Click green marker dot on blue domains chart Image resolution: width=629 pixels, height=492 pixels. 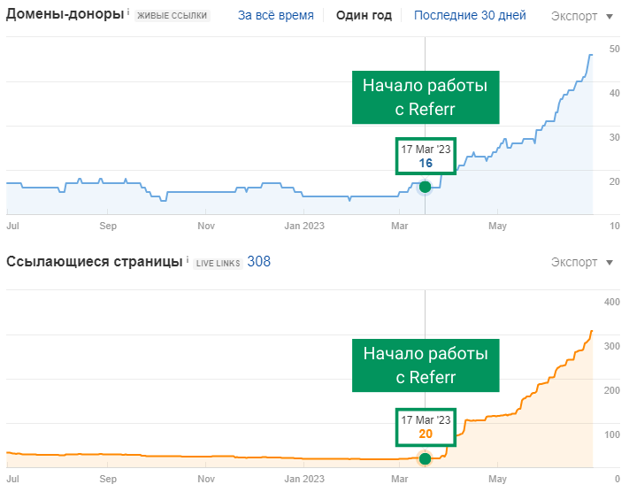tap(425, 186)
